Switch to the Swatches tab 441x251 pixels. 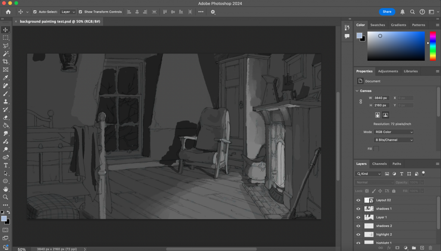(x=377, y=25)
